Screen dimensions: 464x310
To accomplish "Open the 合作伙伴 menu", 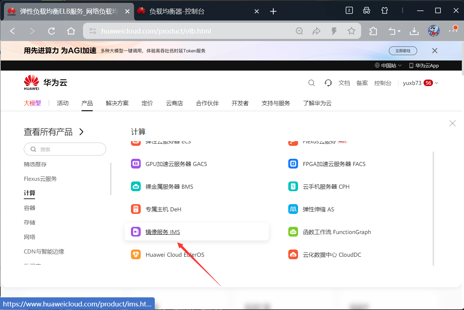I will click(x=207, y=103).
